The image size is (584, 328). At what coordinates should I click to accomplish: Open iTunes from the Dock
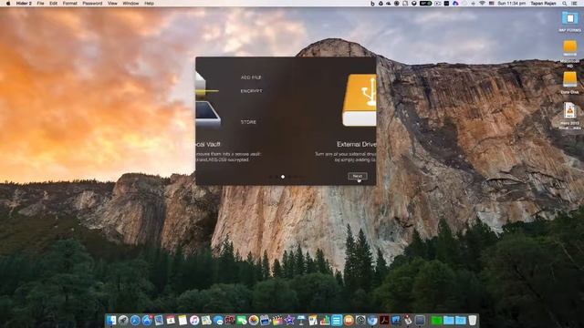click(194, 320)
